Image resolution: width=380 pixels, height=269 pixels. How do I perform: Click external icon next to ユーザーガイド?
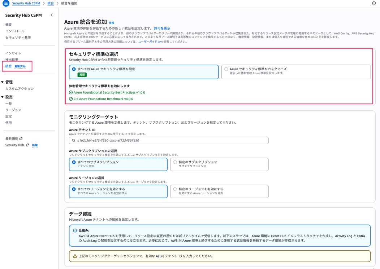tap(159, 42)
